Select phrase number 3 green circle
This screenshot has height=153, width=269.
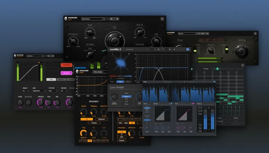(217, 69)
